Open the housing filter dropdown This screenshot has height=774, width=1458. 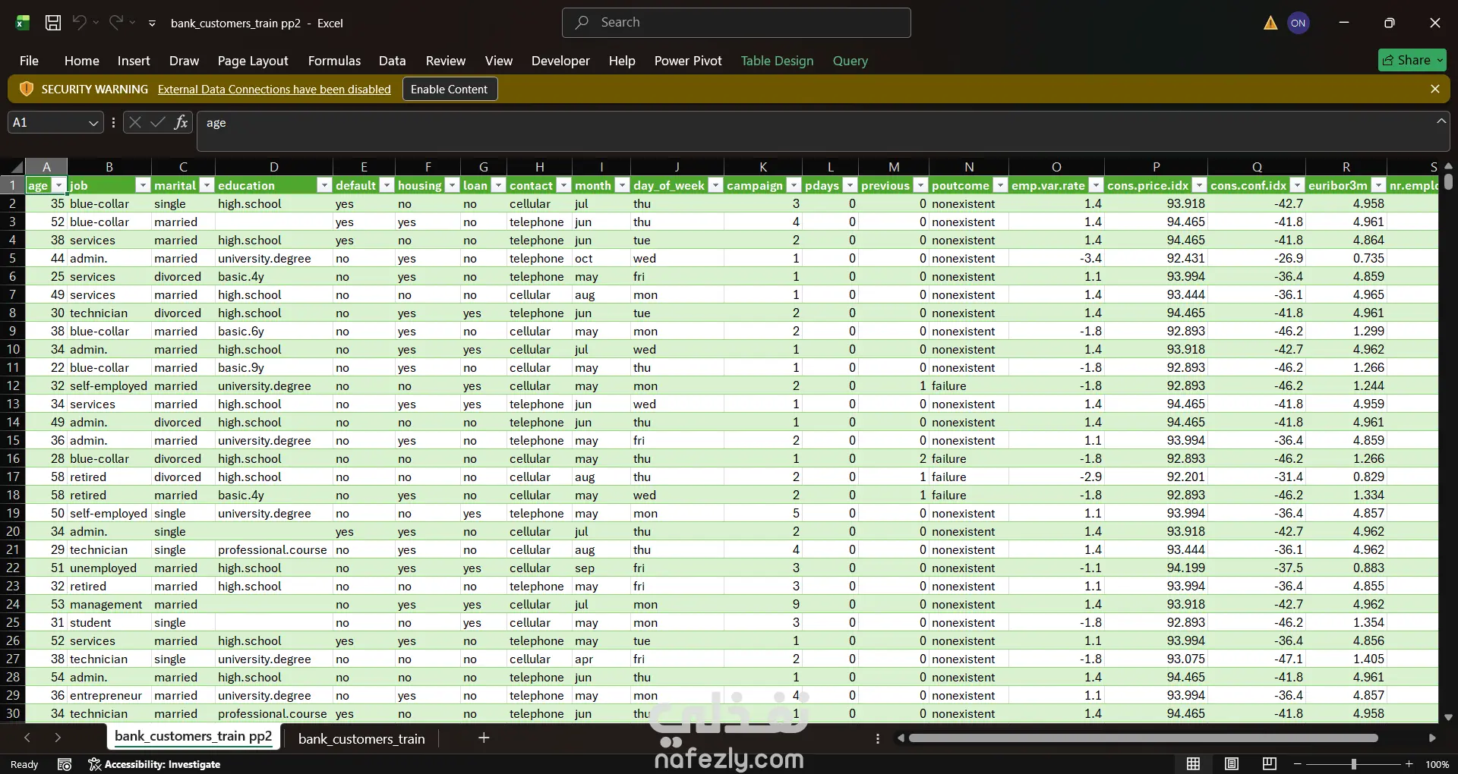click(452, 185)
